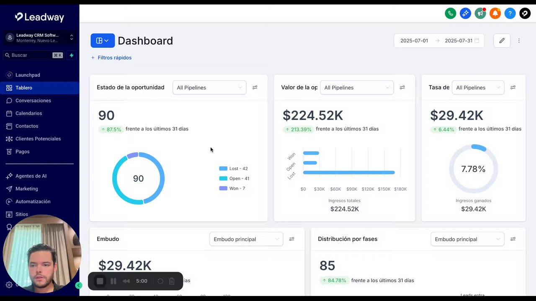Stop recording with the square button
The image size is (536, 301).
[100, 281]
